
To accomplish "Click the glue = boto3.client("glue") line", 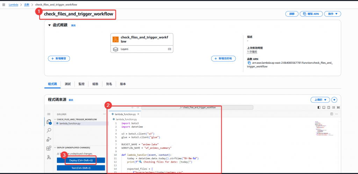I will click(x=141, y=137).
